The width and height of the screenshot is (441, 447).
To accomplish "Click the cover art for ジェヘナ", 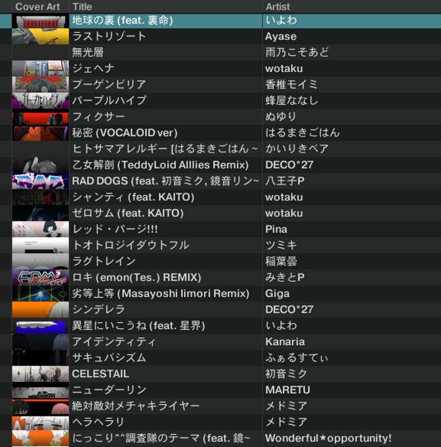I will 41,68.
